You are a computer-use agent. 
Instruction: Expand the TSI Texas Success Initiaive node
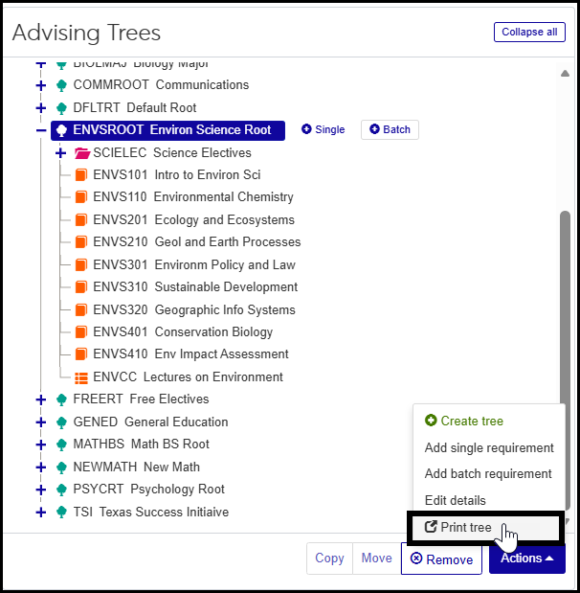tap(41, 513)
